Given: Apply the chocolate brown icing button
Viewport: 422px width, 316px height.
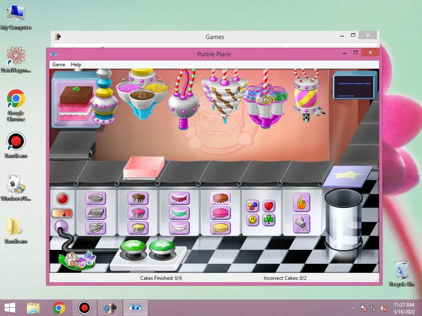Looking at the screenshot, I should click(220, 199).
